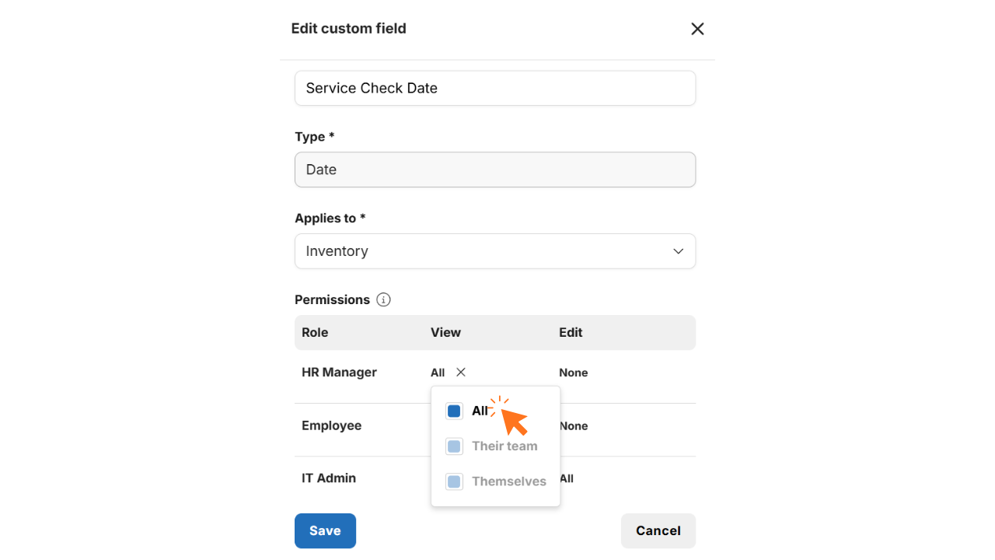Open IT Admin Edit permission dropdown
This screenshot has width=995, height=560.
click(x=567, y=478)
